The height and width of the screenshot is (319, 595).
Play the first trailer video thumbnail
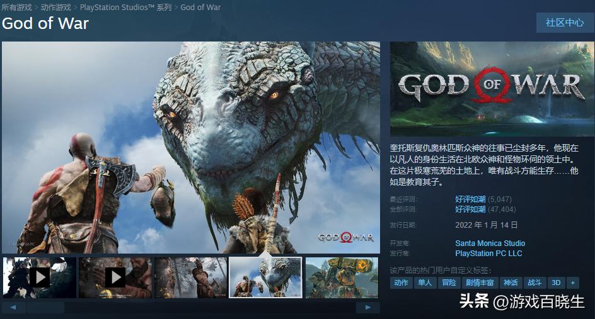[x=40, y=277]
